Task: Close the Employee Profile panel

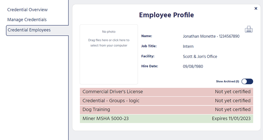Action: click(x=256, y=8)
